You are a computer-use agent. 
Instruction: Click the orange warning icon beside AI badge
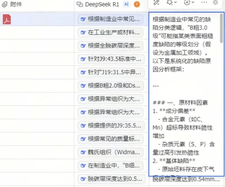pos(137,4)
